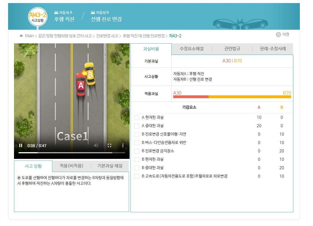Go to 진로변경 사고 breadcrumb link
Image resolution: width=313 pixels, height=226 pixels.
107,36
